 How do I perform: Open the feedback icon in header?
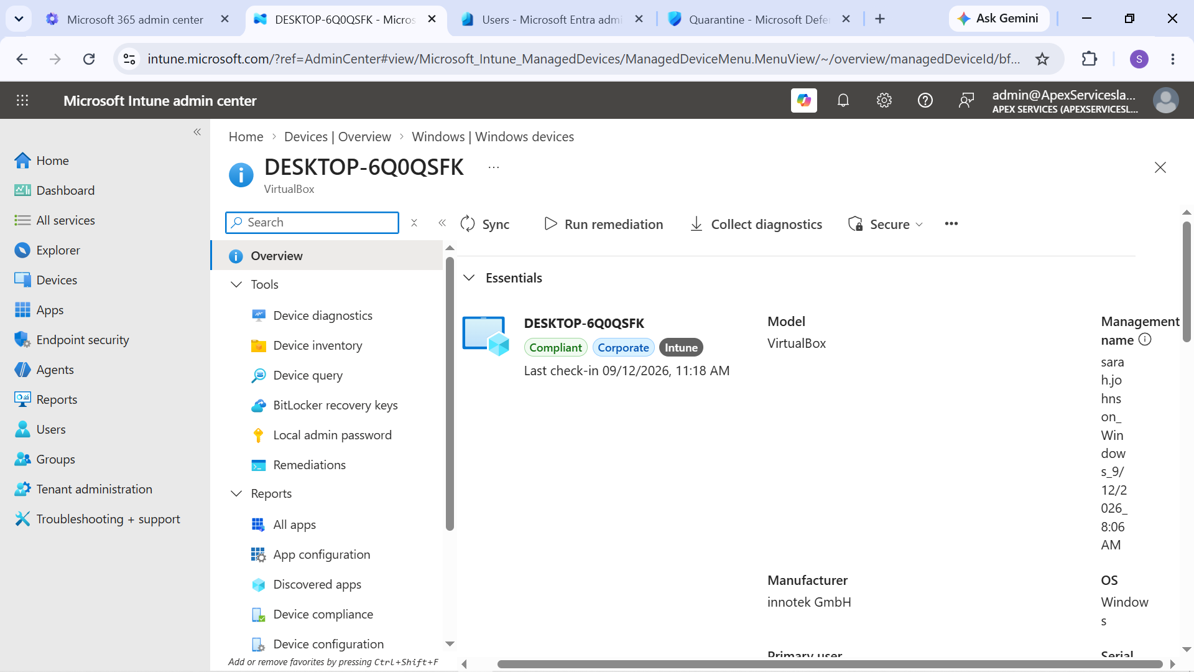tap(966, 100)
